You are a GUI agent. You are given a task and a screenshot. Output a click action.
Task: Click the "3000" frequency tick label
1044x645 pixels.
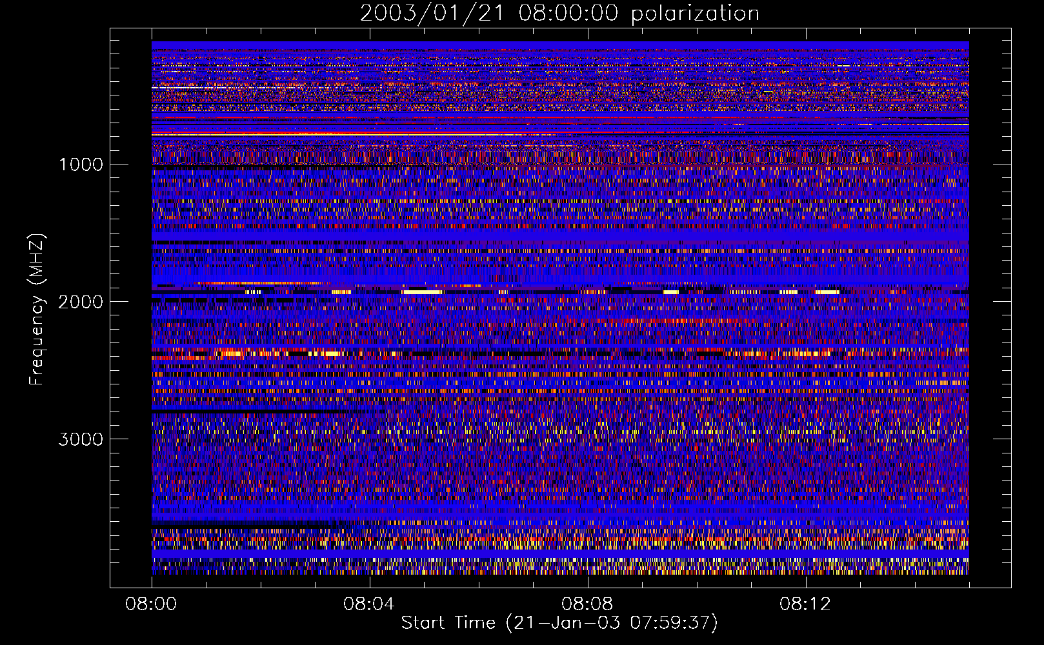coord(81,439)
